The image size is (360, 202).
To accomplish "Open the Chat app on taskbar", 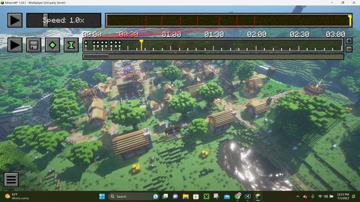I will (175, 196).
